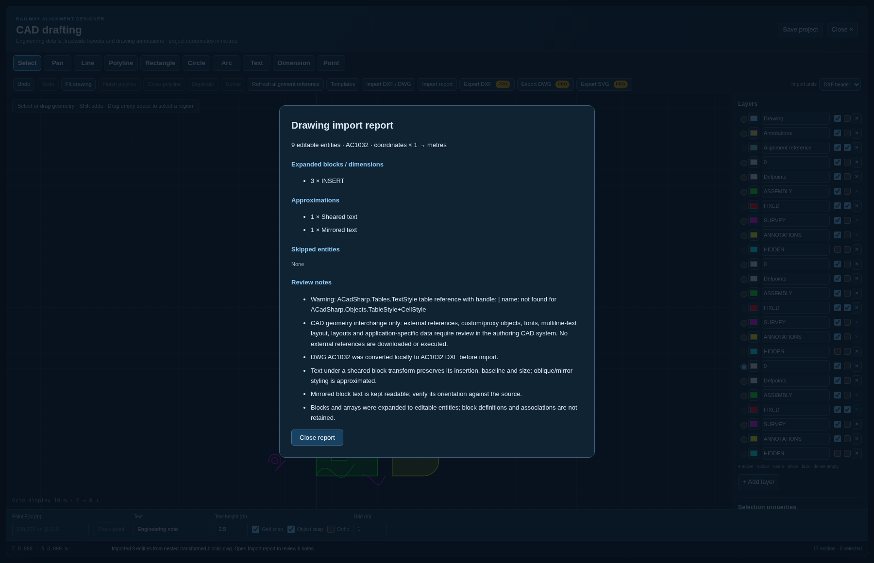Activate the Pan tool
The image size is (874, 563).
(x=58, y=63)
